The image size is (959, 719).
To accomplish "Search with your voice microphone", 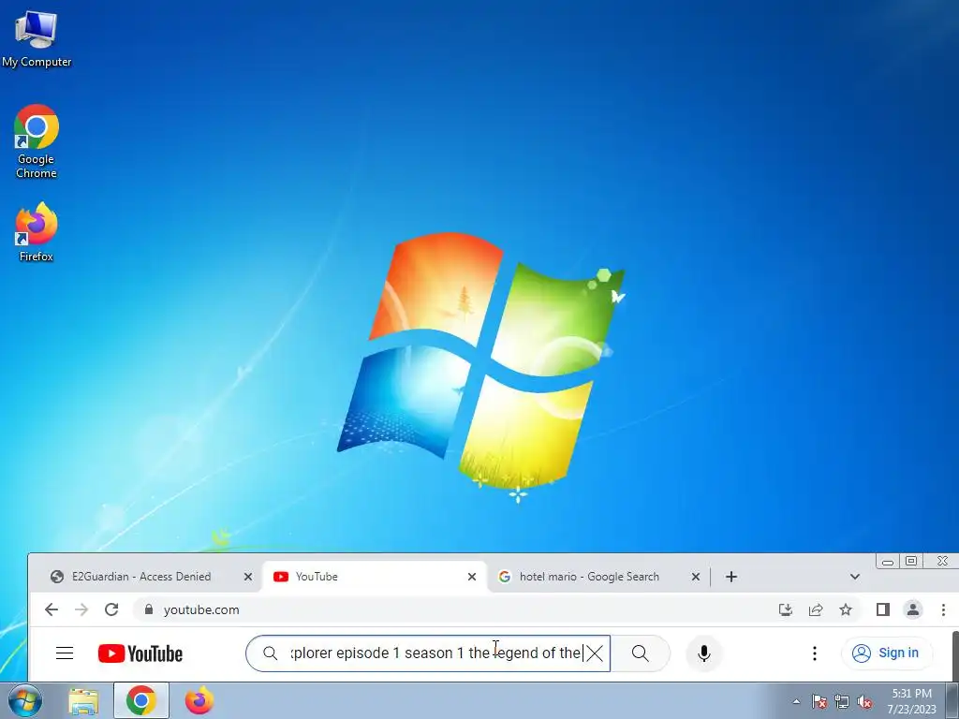I will [x=704, y=653].
